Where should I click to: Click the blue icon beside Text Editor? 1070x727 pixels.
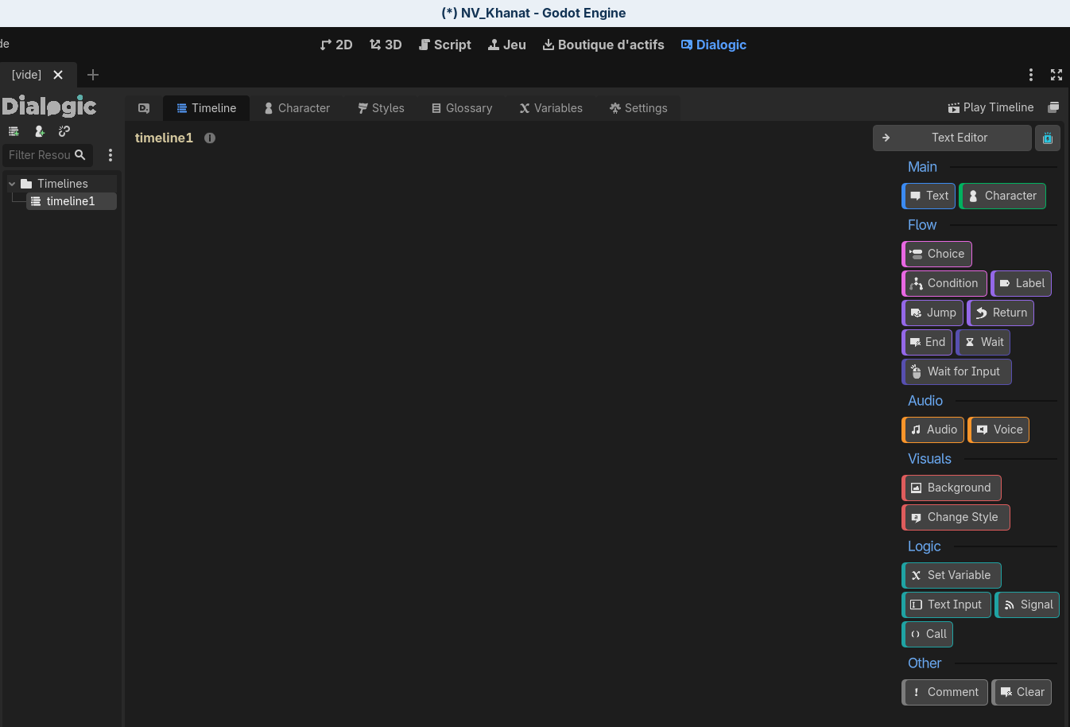pyautogui.click(x=1048, y=138)
